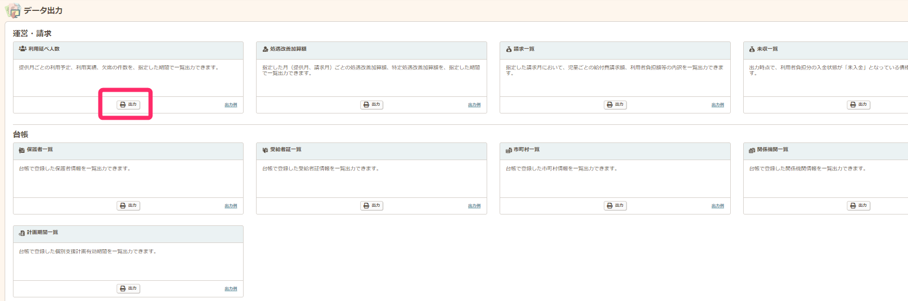
Task: Click the icon beside 計画期間一覧
Action: tap(22, 233)
